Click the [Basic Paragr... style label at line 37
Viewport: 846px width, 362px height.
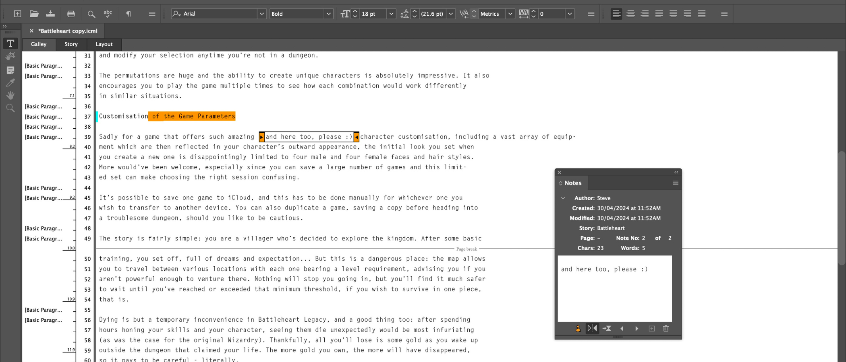pyautogui.click(x=44, y=117)
